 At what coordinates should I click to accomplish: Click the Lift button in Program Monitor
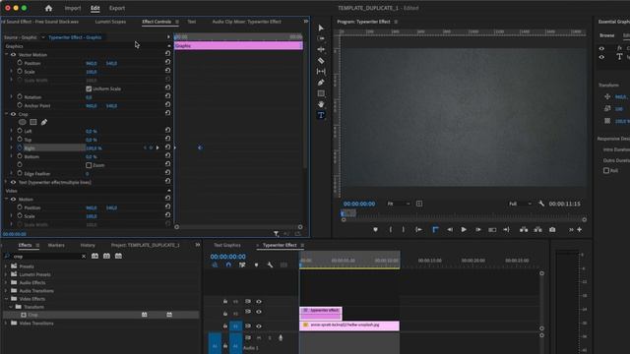[524, 229]
